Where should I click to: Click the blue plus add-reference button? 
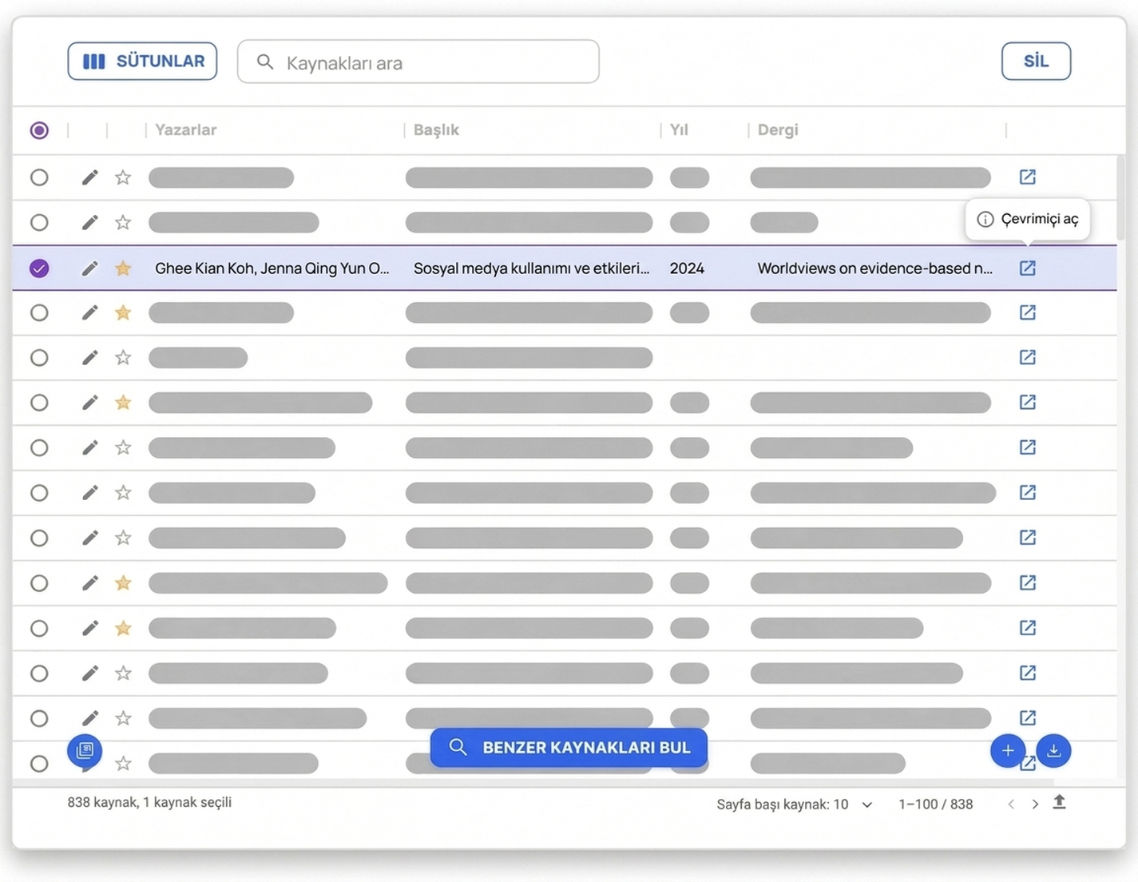tap(1008, 750)
